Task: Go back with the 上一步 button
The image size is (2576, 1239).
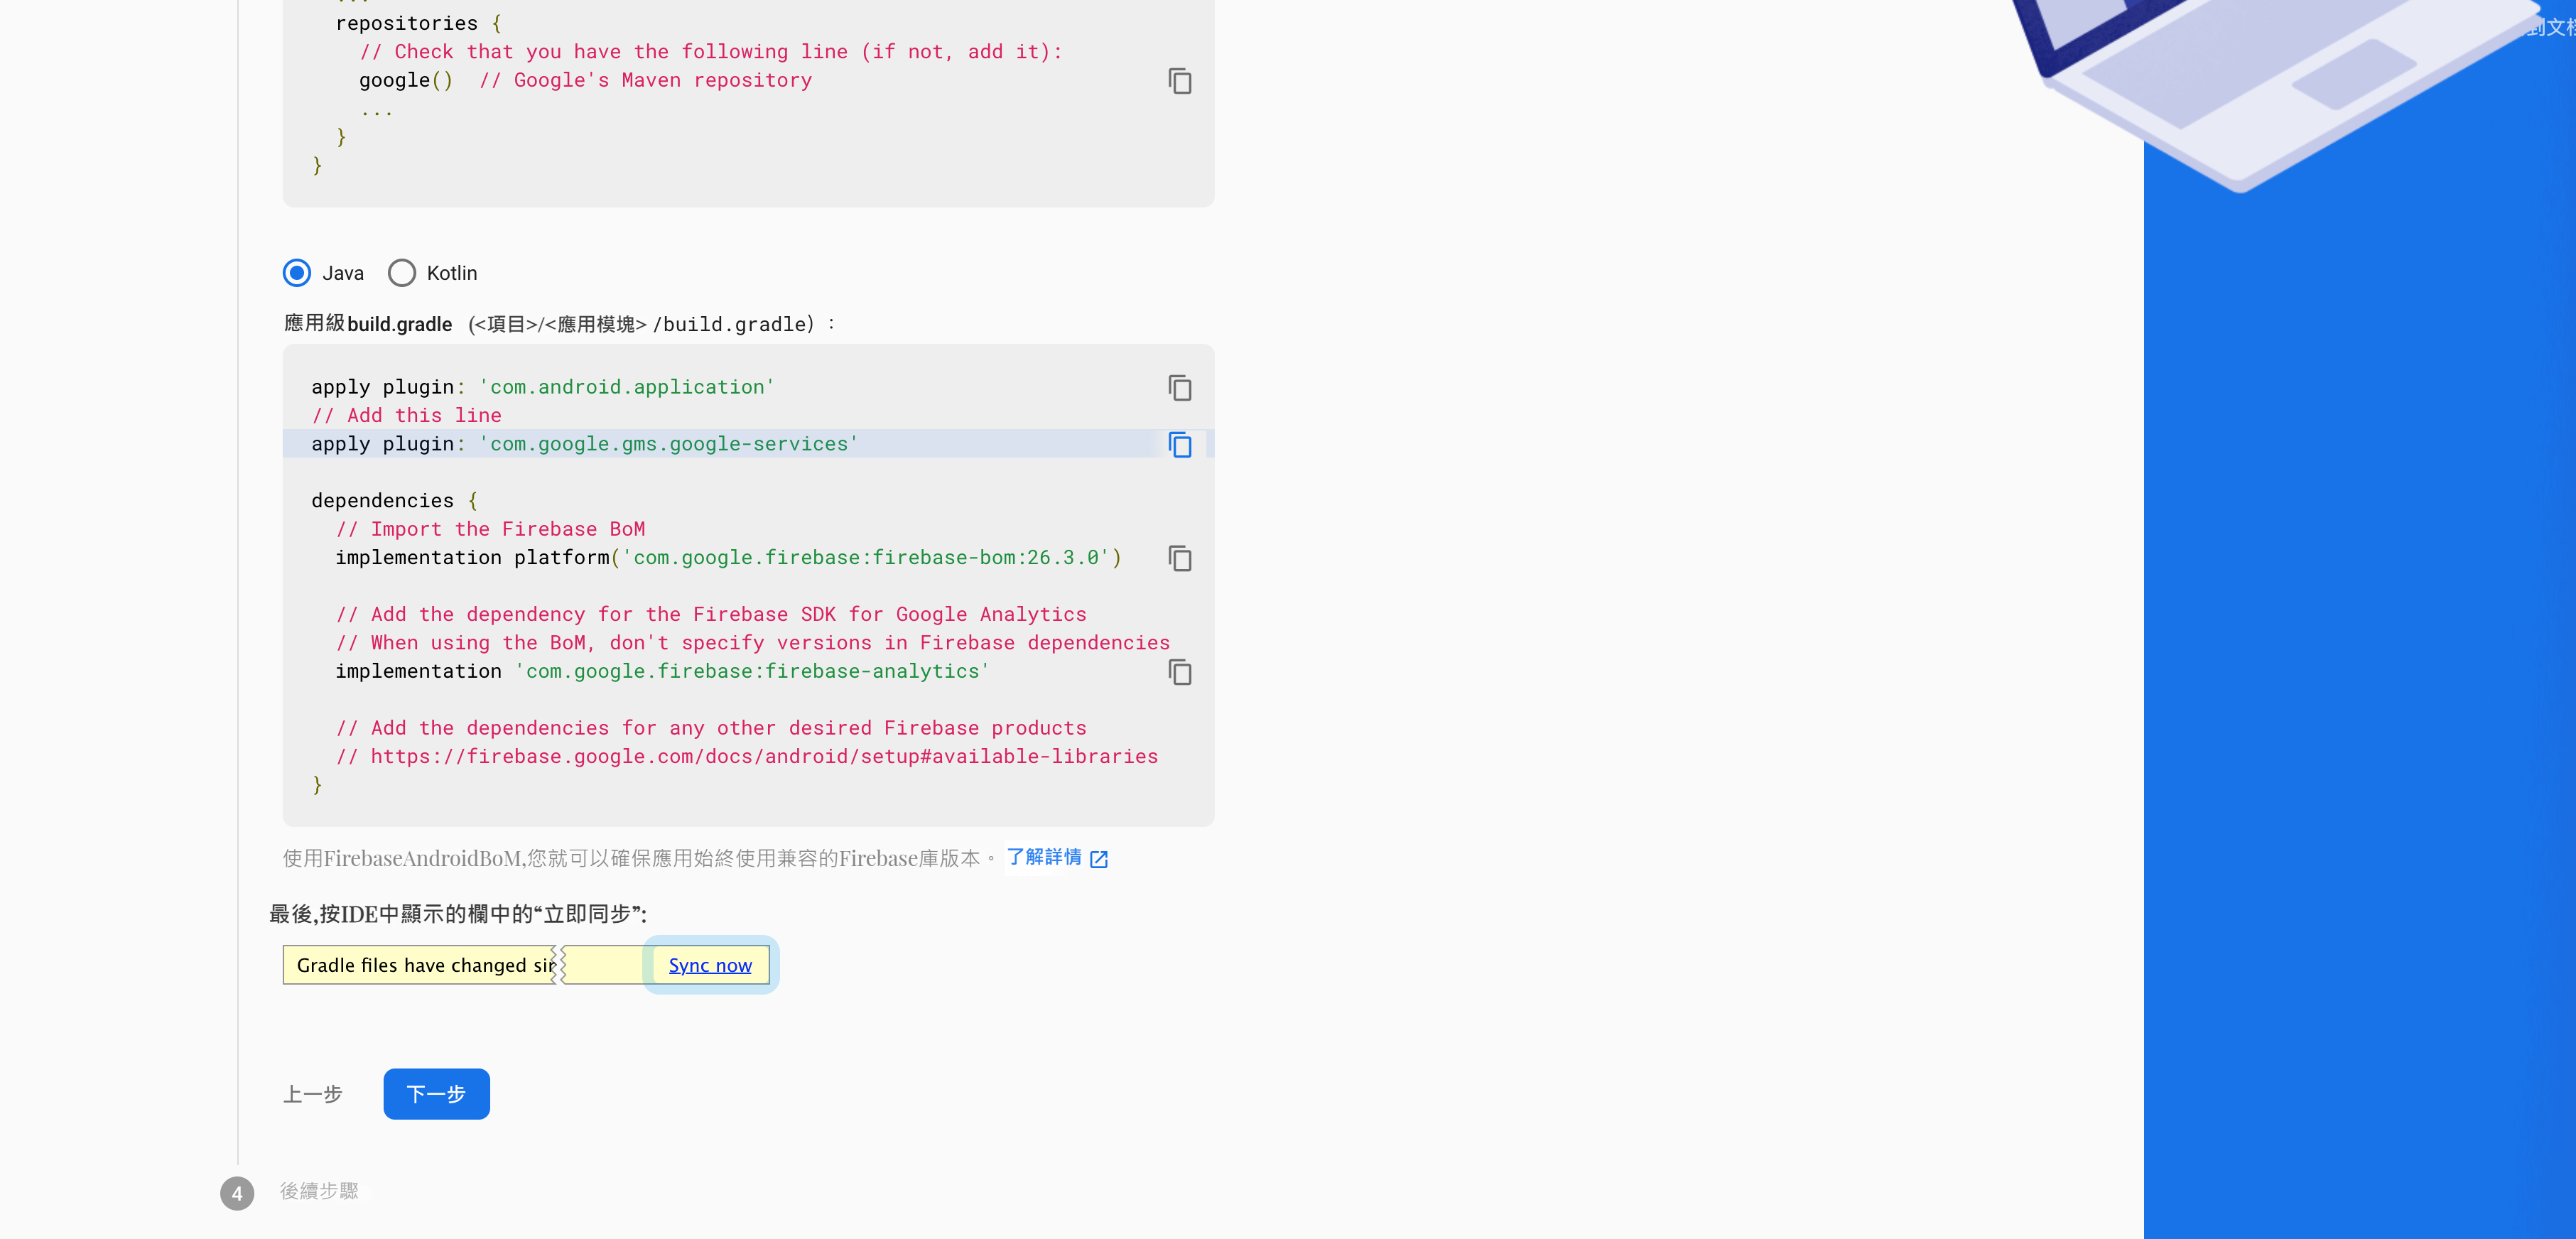Action: click(313, 1094)
